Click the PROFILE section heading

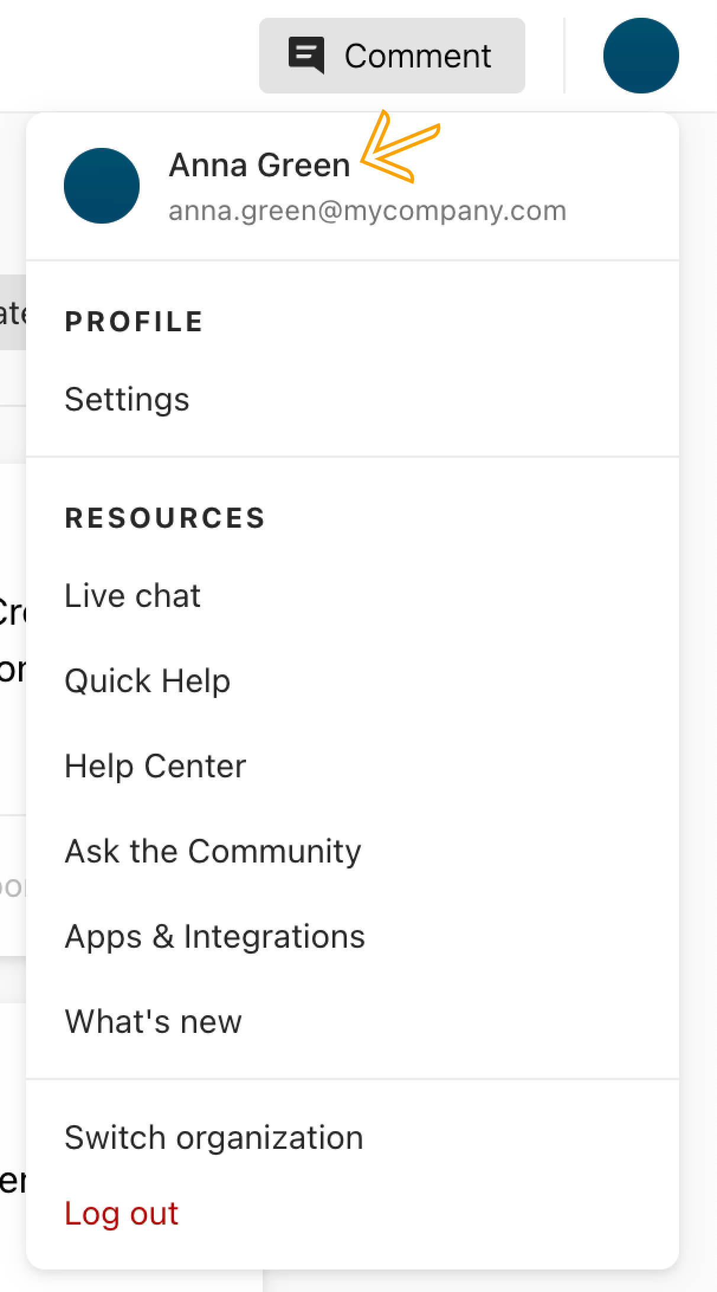pos(134,322)
